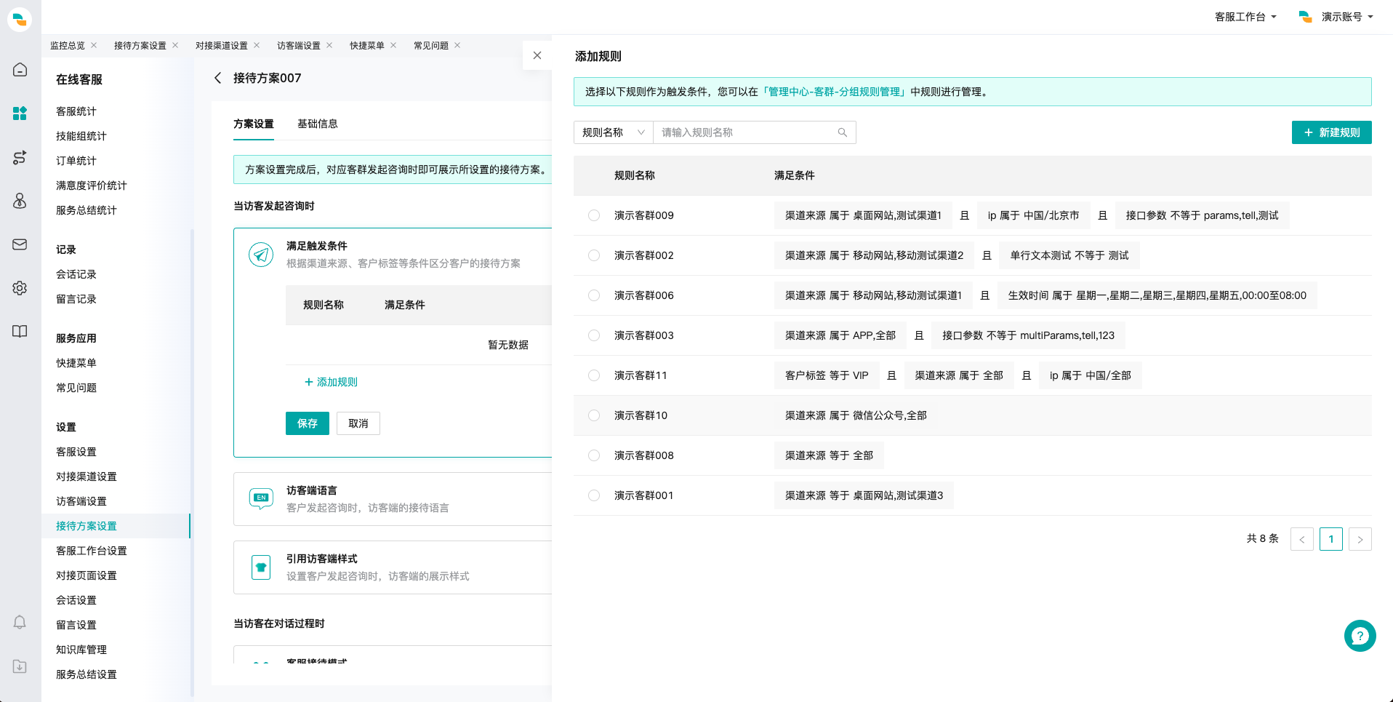Open the mail envelope icon in left rail
Viewport: 1393px width, 702px height.
[x=20, y=244]
